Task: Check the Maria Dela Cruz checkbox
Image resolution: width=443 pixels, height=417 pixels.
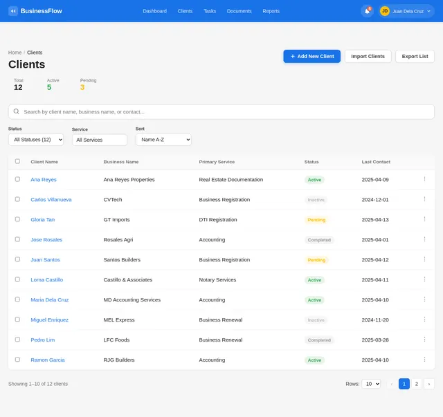Action: 17,299
